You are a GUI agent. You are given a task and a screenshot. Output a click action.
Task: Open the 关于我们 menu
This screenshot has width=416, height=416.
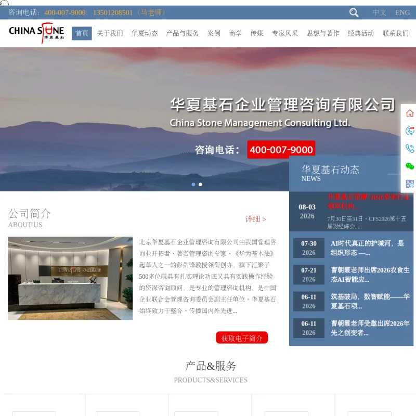[110, 33]
